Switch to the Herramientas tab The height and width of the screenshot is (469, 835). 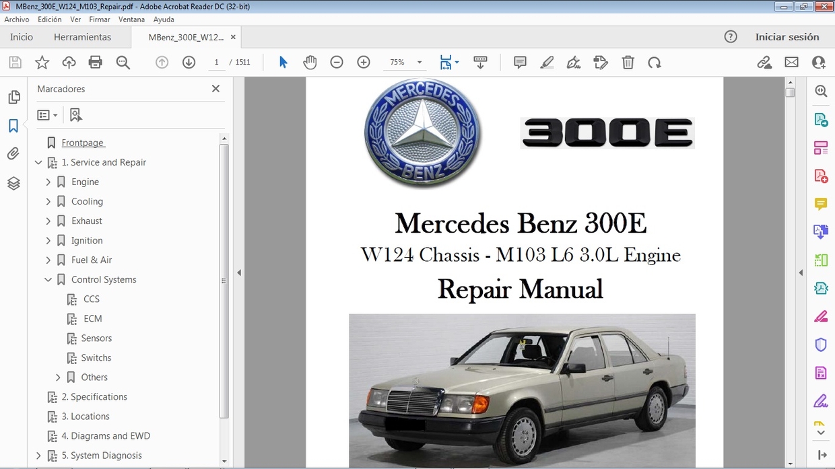(82, 37)
